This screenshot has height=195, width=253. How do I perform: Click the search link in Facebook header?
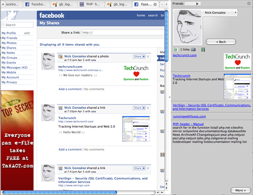[x=153, y=15]
